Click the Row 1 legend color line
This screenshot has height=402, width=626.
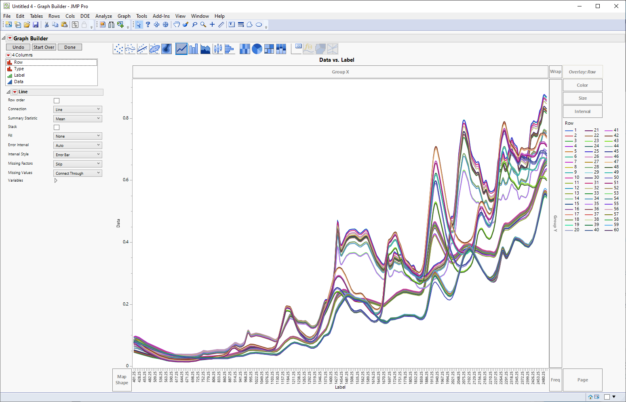tap(569, 130)
